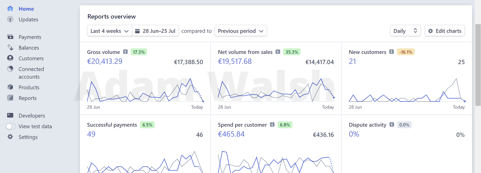Click the €17,388.50 previous period value
This screenshot has height=173, width=481.
(189, 62)
